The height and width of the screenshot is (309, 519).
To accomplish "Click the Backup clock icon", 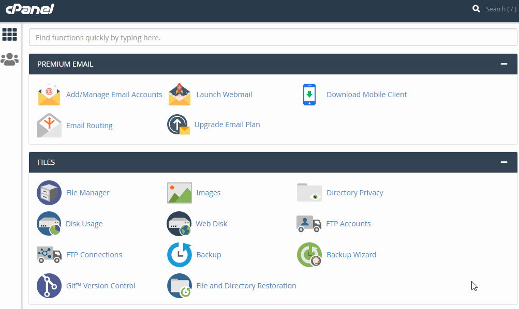I will click(x=180, y=255).
